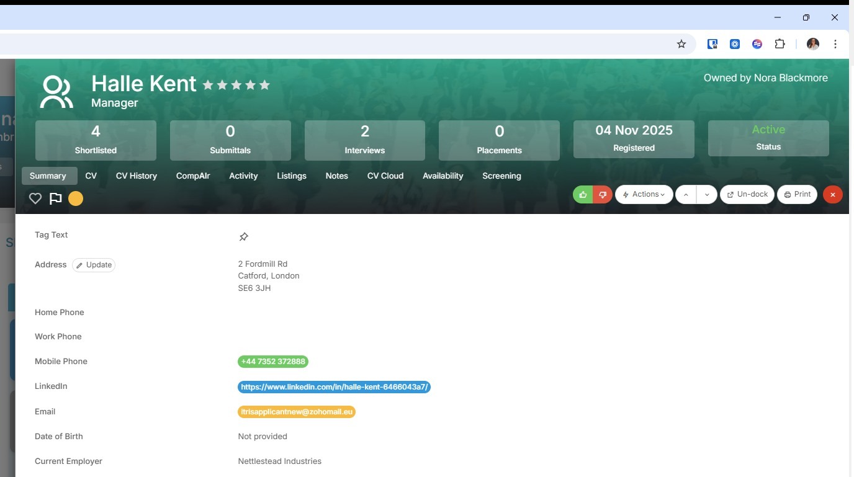Screen dimensions: 854x477
Task: Click the 'SE6 3JH' postcode text
Action: [254, 288]
